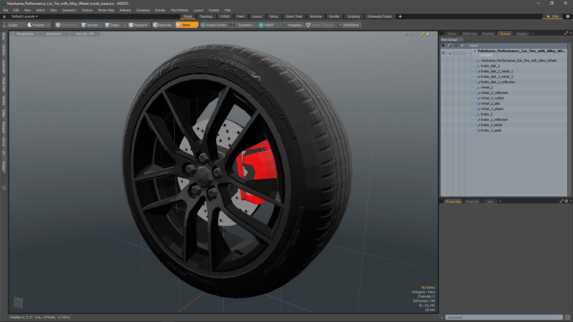
Task: Open the Action Center options
Action: pos(214,25)
